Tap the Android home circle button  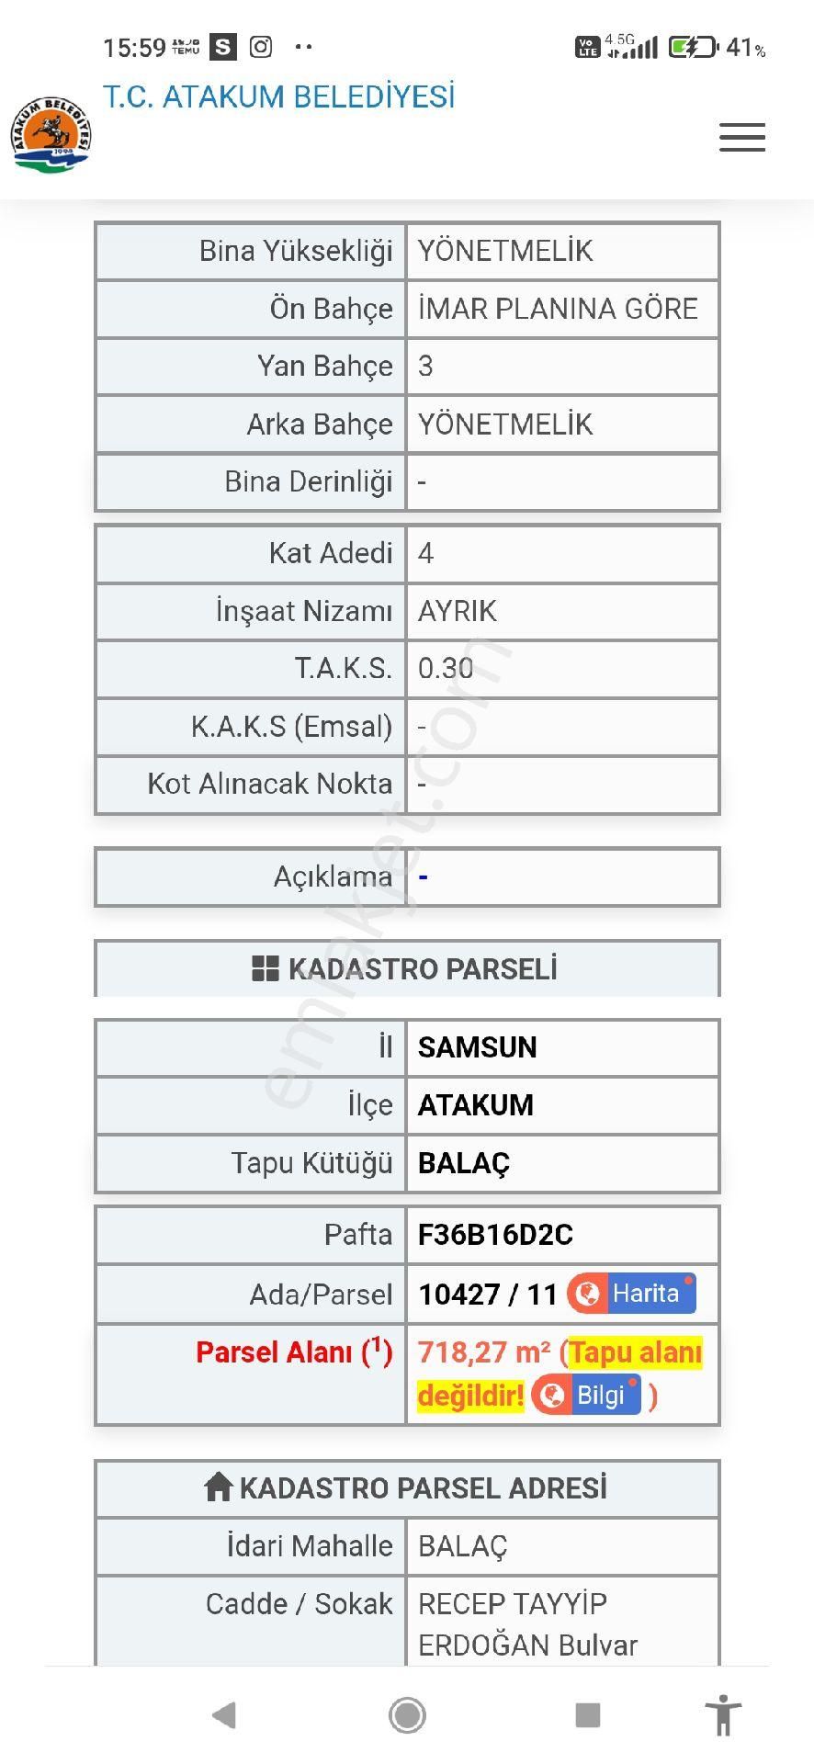click(407, 1714)
